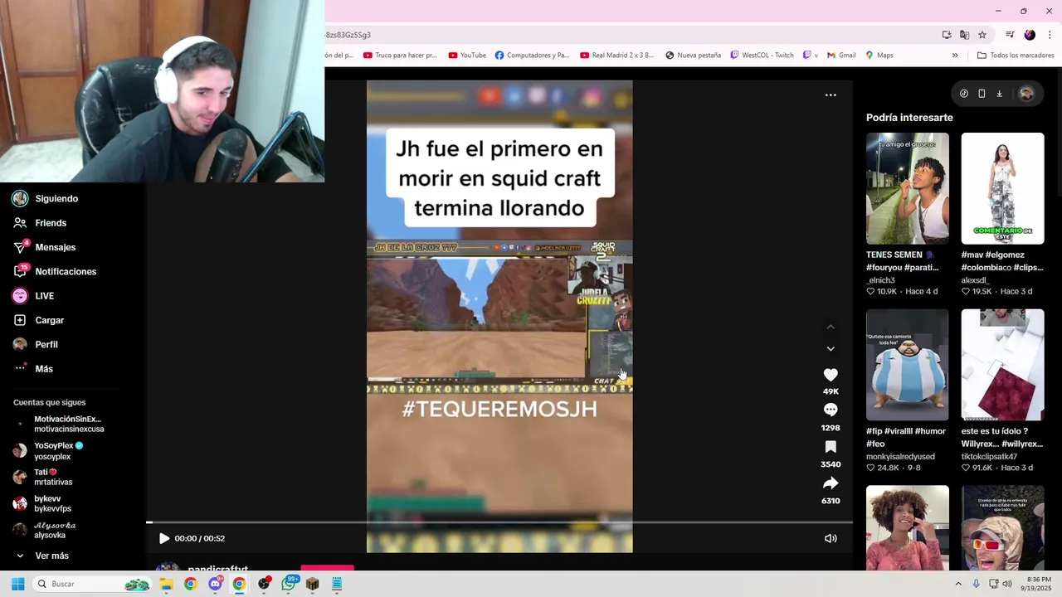Like the video with heart icon
This screenshot has height=597, width=1062.
point(831,375)
